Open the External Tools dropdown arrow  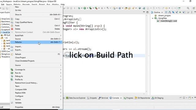point(99,8)
